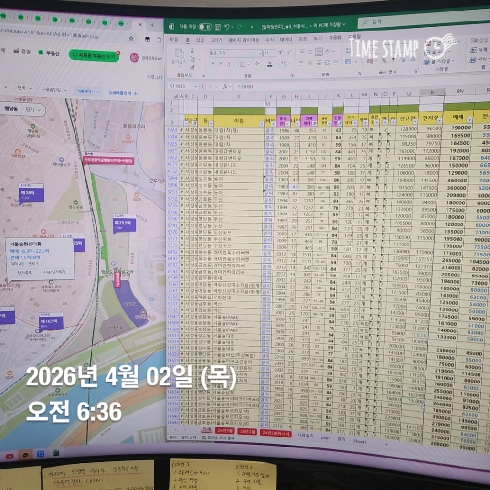Switch to the 보기 ribbon tab
Screen dimensions: 490x490
318,38
